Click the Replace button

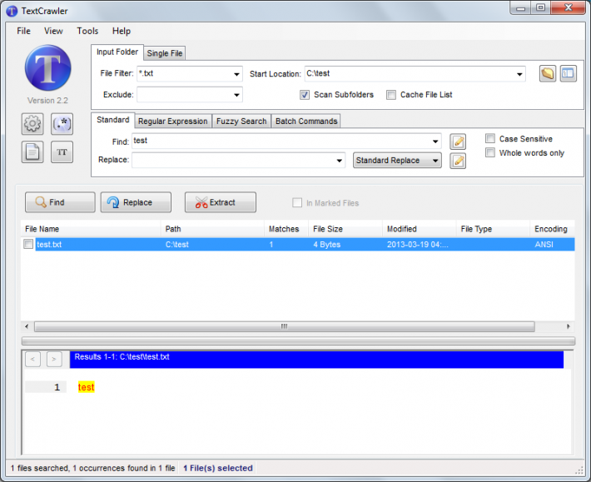click(136, 202)
